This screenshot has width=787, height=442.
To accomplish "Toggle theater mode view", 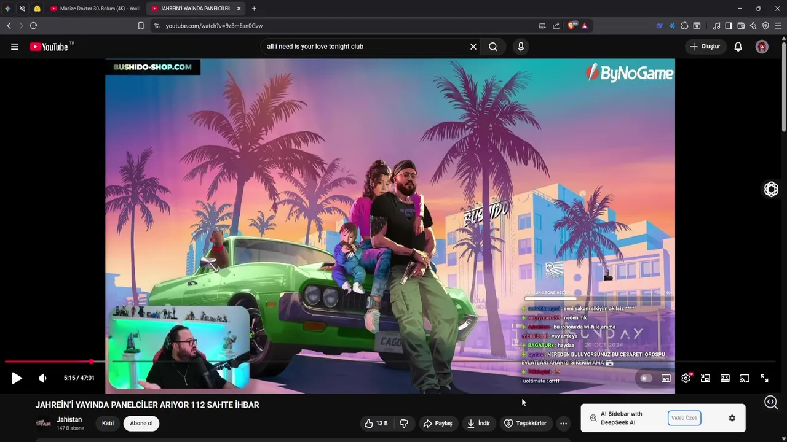I will coord(725,378).
